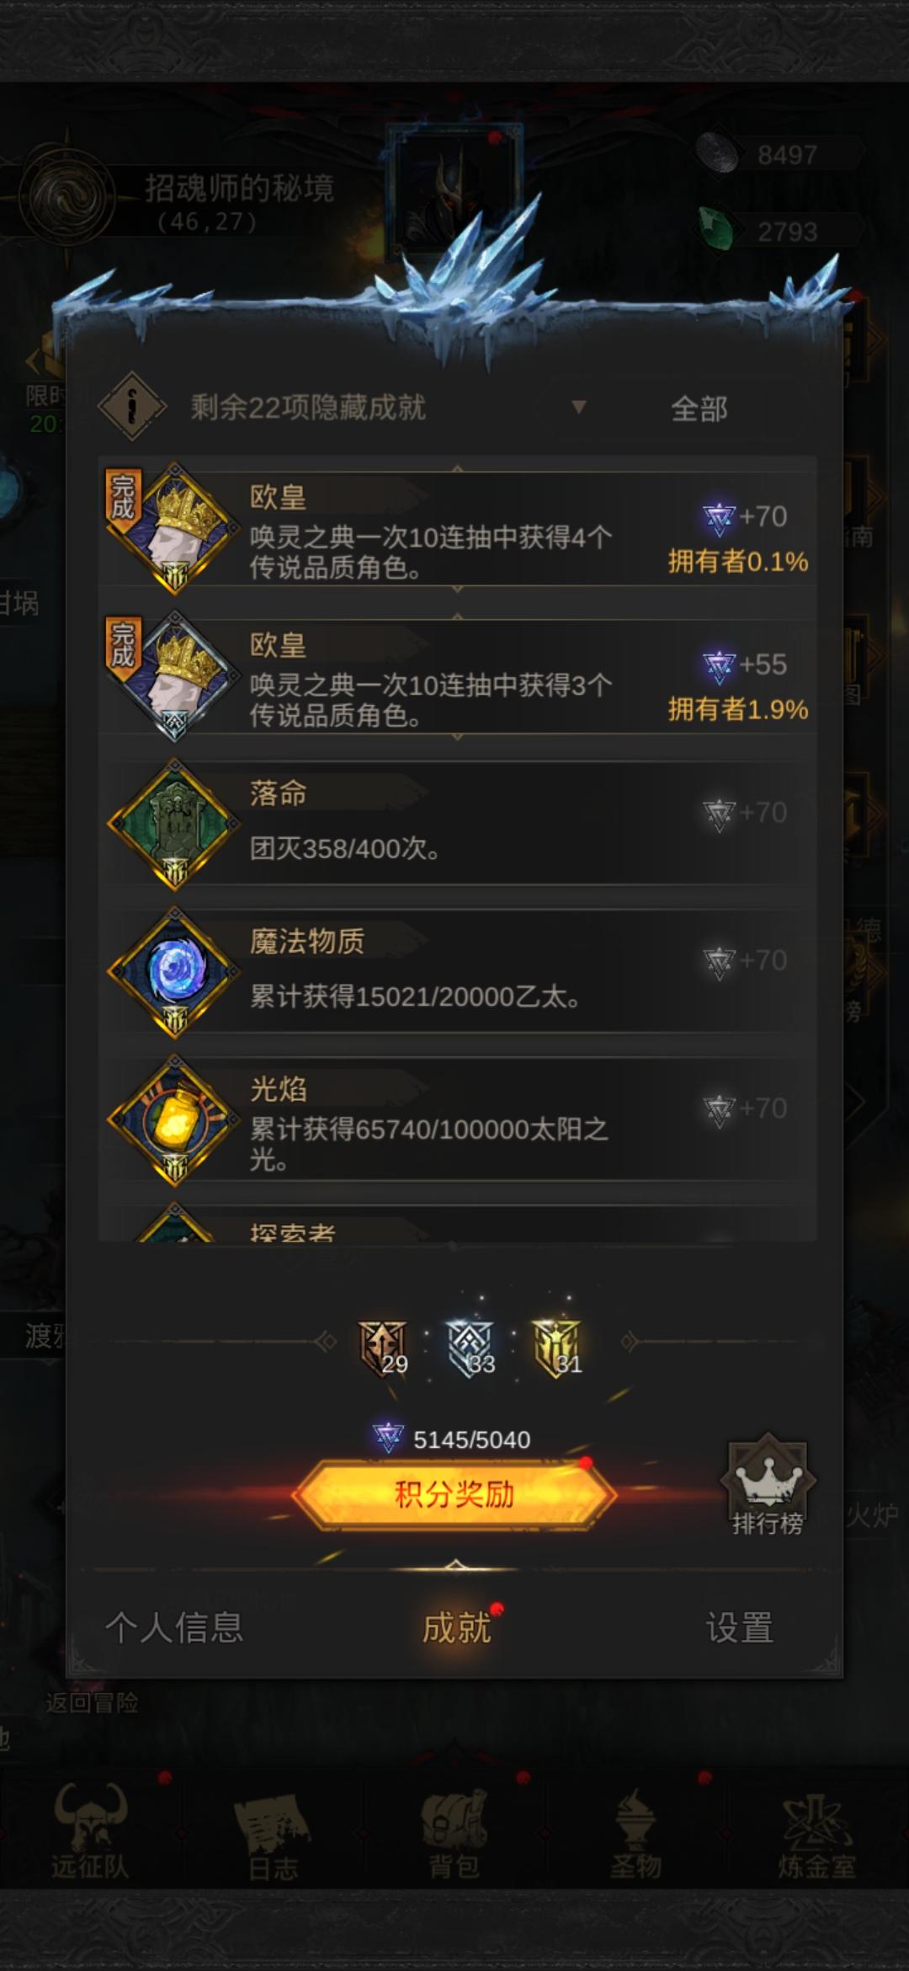
Task: Tap the 魔法物质 blue orb achievement icon
Action: pos(174,972)
